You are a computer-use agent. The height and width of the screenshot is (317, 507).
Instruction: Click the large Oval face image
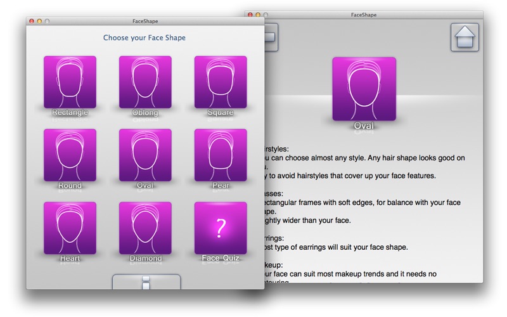tap(364, 89)
